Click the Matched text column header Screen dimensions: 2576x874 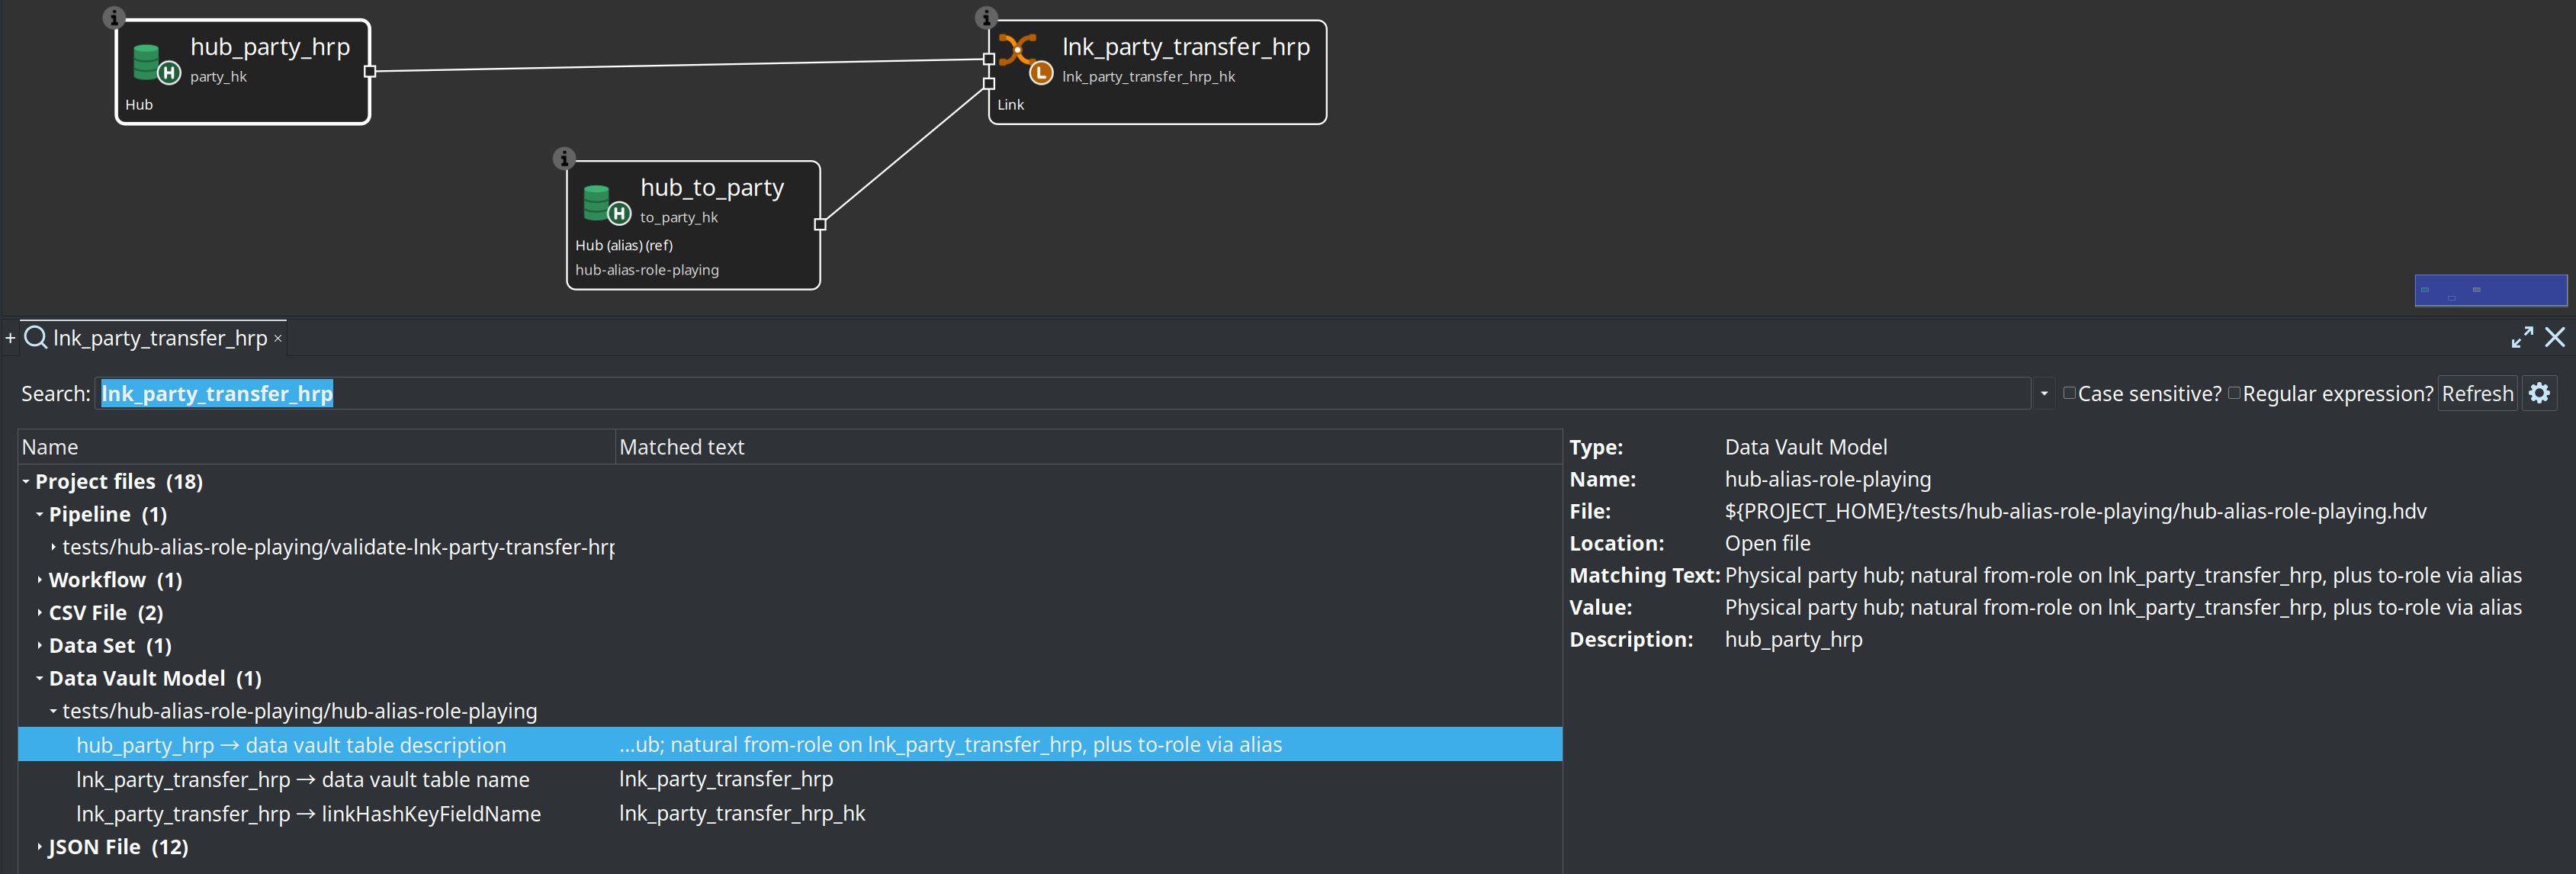[x=1088, y=447]
